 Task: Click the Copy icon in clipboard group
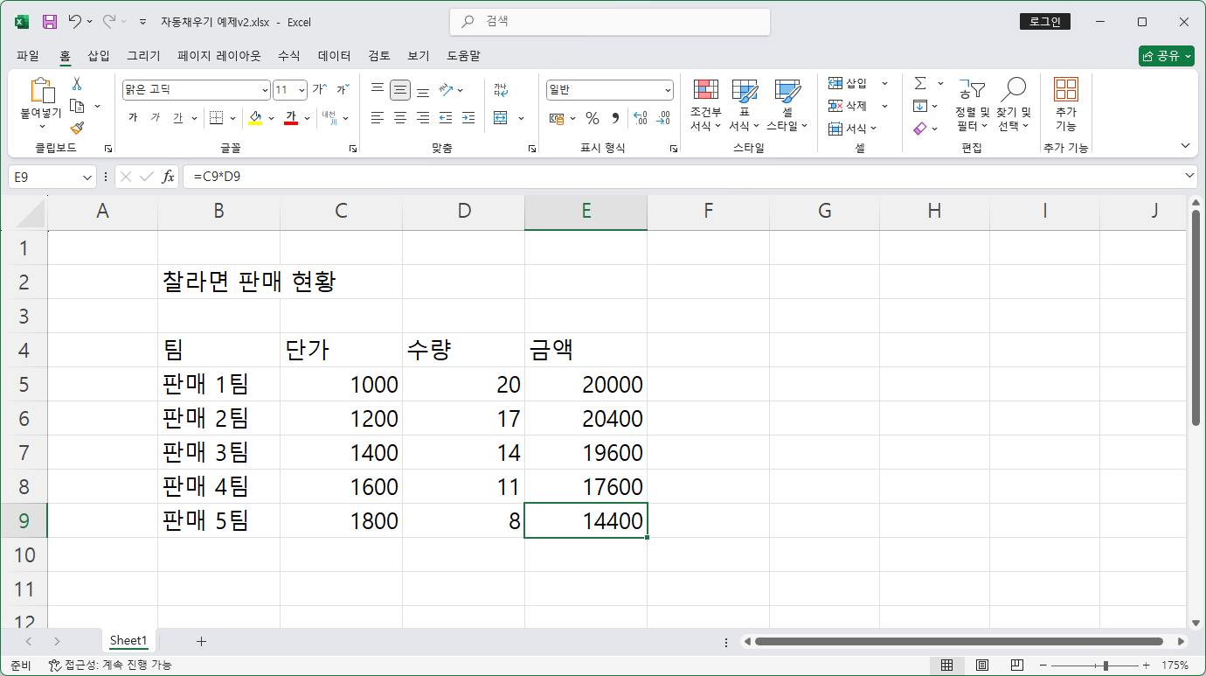tap(77, 106)
